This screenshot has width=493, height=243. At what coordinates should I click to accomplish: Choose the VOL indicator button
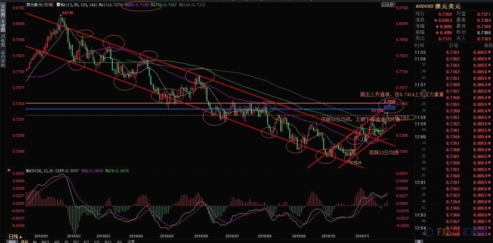point(120,241)
